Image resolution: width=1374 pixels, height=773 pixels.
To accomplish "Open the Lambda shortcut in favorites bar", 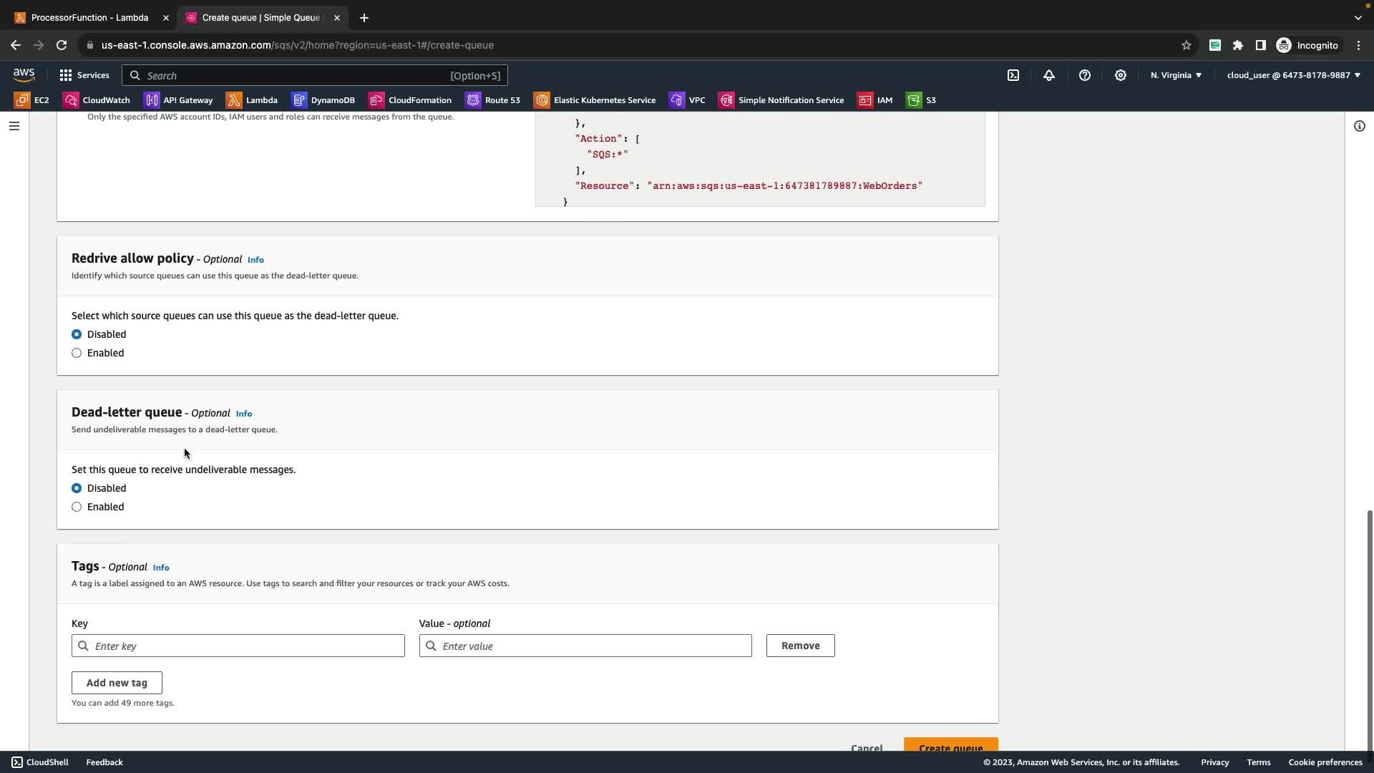I will click(252, 100).
